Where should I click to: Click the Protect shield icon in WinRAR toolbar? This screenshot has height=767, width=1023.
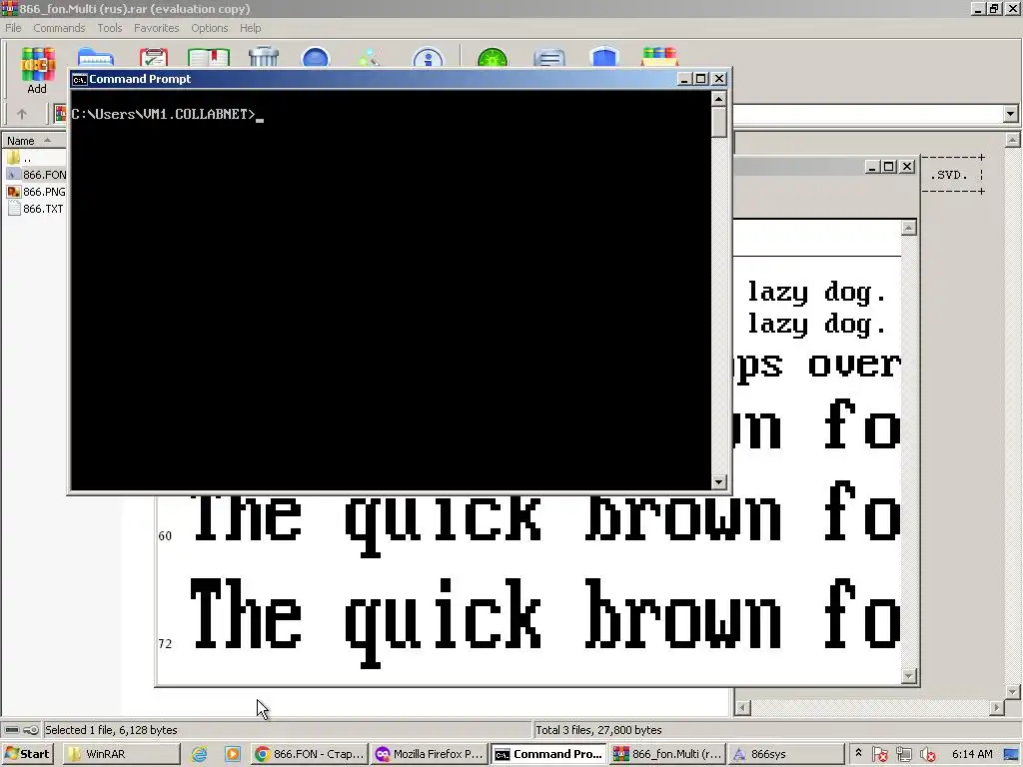coord(604,57)
